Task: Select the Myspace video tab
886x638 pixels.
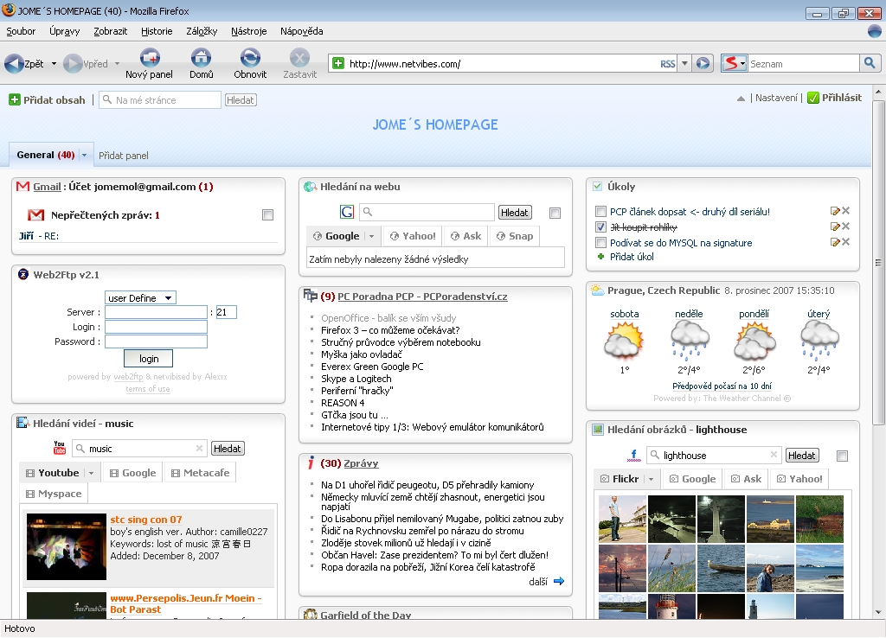Action: coord(54,494)
